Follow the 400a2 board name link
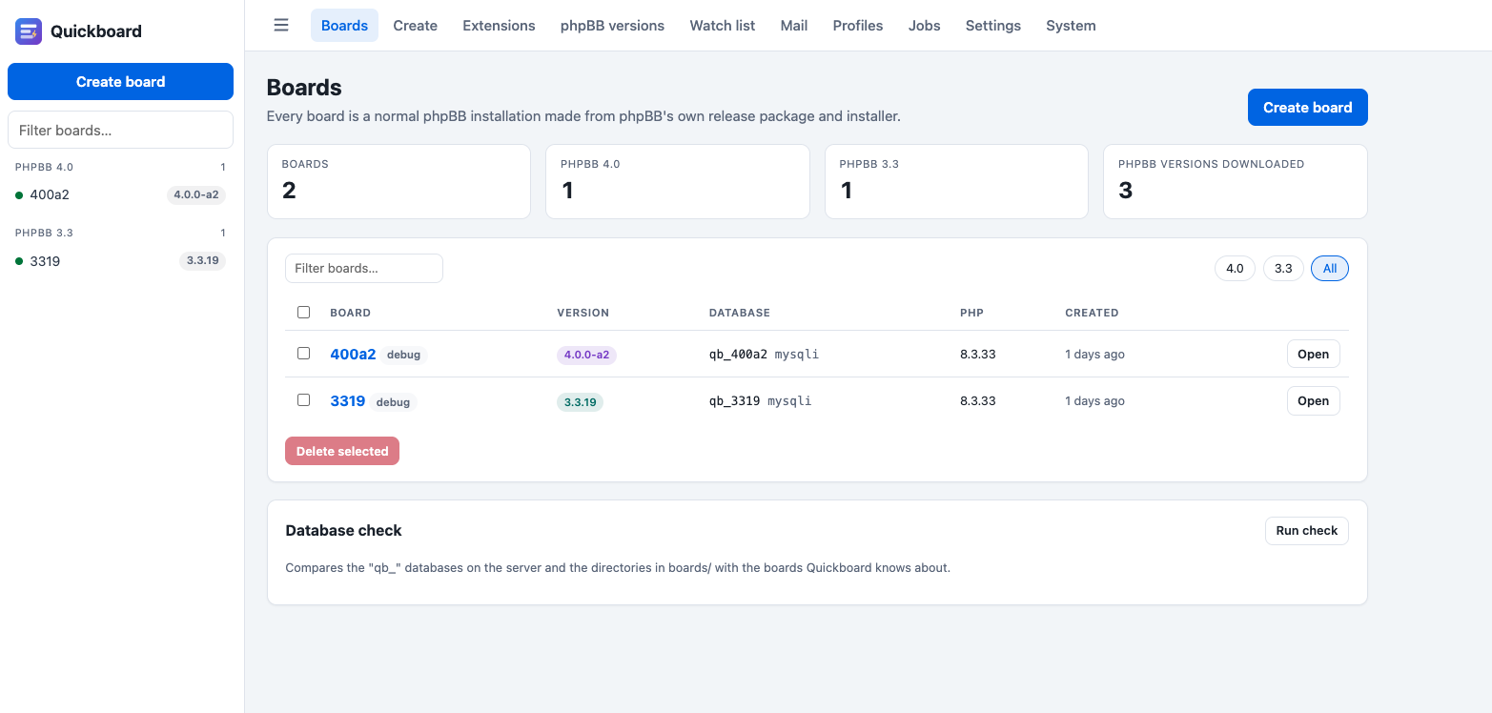The image size is (1492, 713). [x=353, y=355]
